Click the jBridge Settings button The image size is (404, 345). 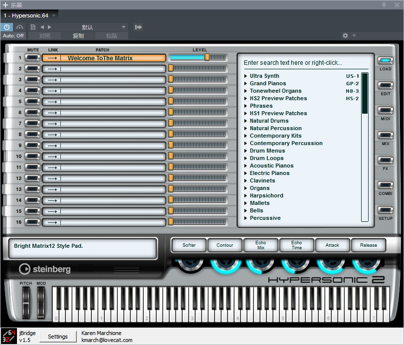tap(58, 337)
